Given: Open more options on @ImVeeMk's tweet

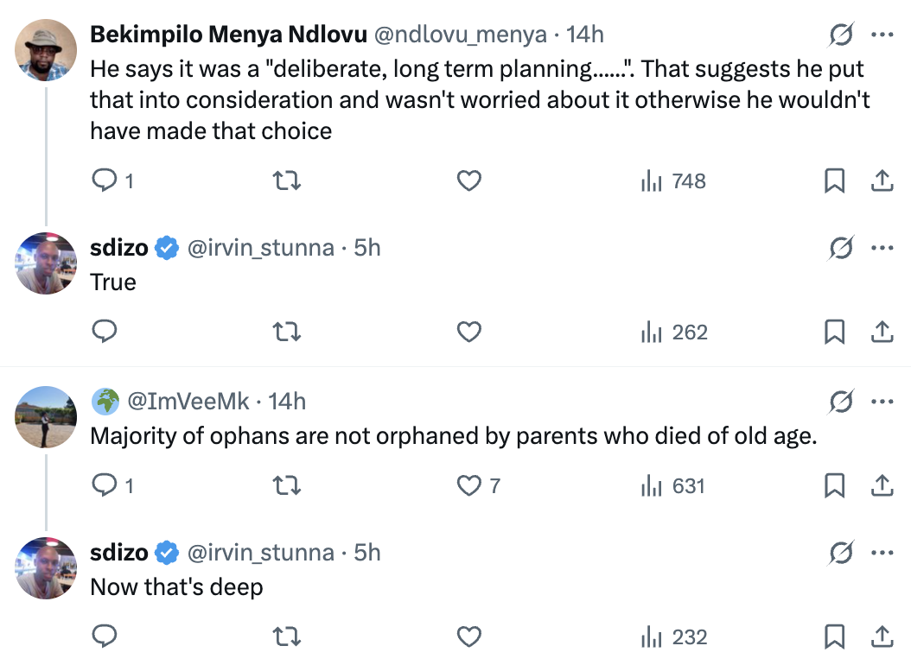Looking at the screenshot, I should pos(882,402).
